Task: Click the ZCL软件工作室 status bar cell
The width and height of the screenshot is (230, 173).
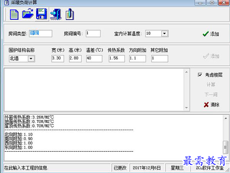Action: [x=210, y=168]
